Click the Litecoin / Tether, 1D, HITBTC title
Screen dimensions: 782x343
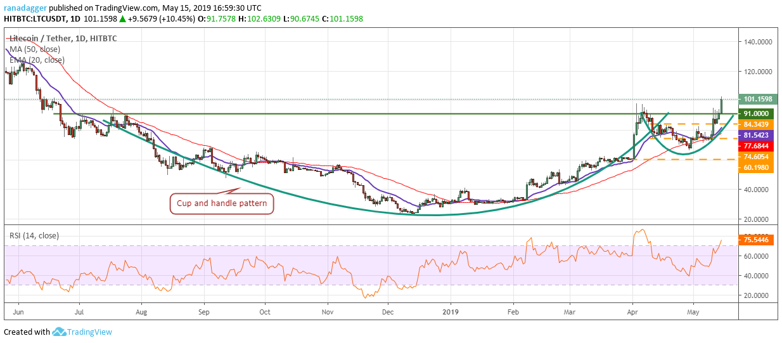(x=65, y=39)
